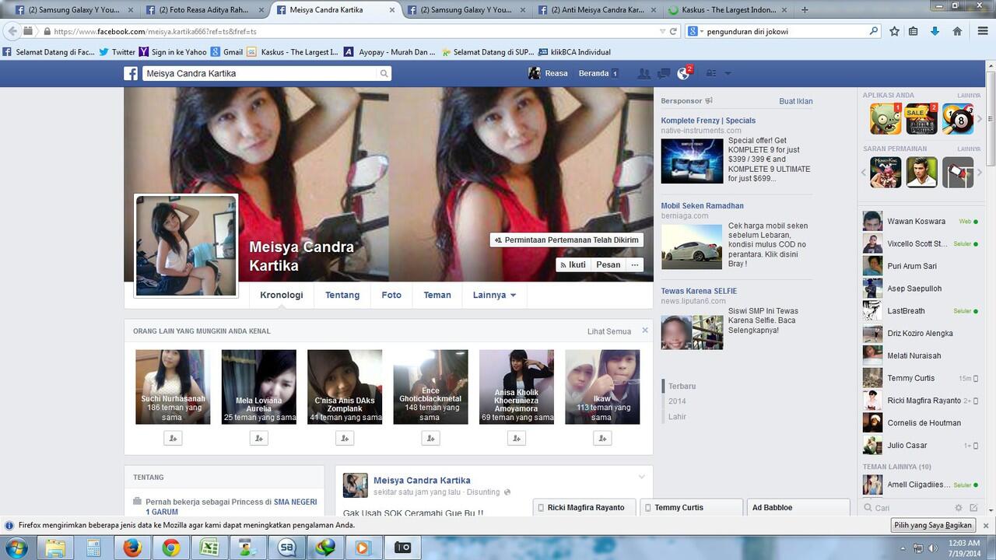Click the Twitter bookmark icon in the bookmarks bar
The image size is (996, 560).
[102, 51]
